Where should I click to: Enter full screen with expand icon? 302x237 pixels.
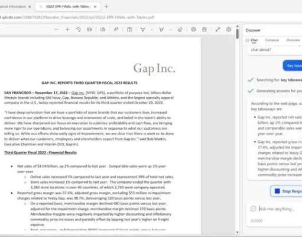click(217, 30)
